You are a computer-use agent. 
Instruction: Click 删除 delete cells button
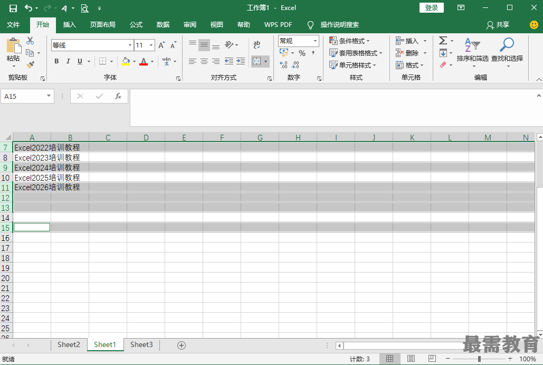[x=407, y=53]
